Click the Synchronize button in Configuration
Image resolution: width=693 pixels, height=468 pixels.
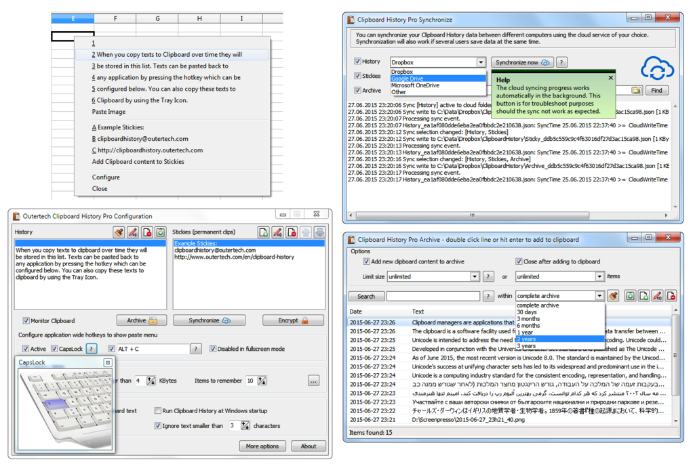(x=209, y=320)
